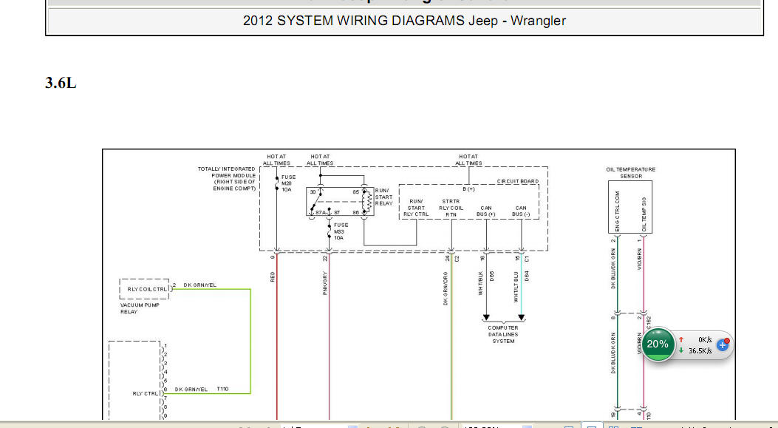The image size is (778, 428).
Task: Click the 'RLY CTRL' label at pin 6
Action: pyautogui.click(x=145, y=394)
